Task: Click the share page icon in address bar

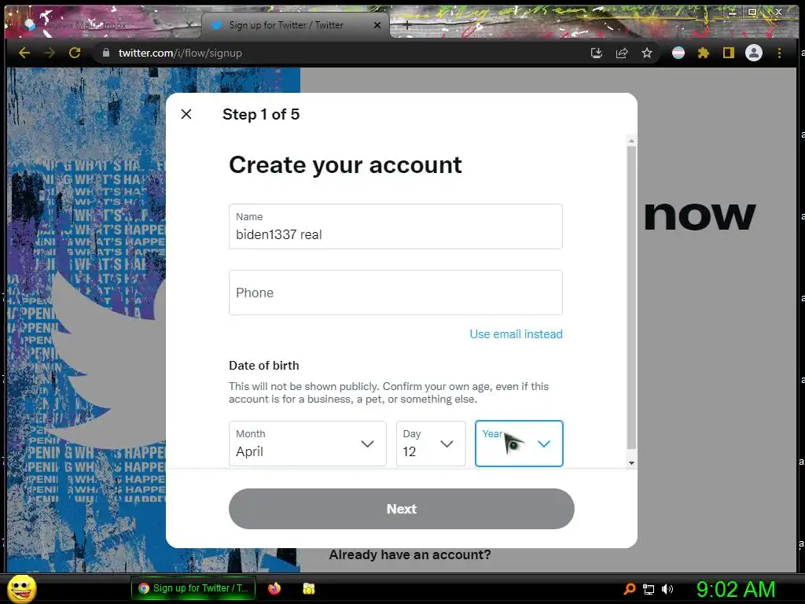Action: [622, 53]
